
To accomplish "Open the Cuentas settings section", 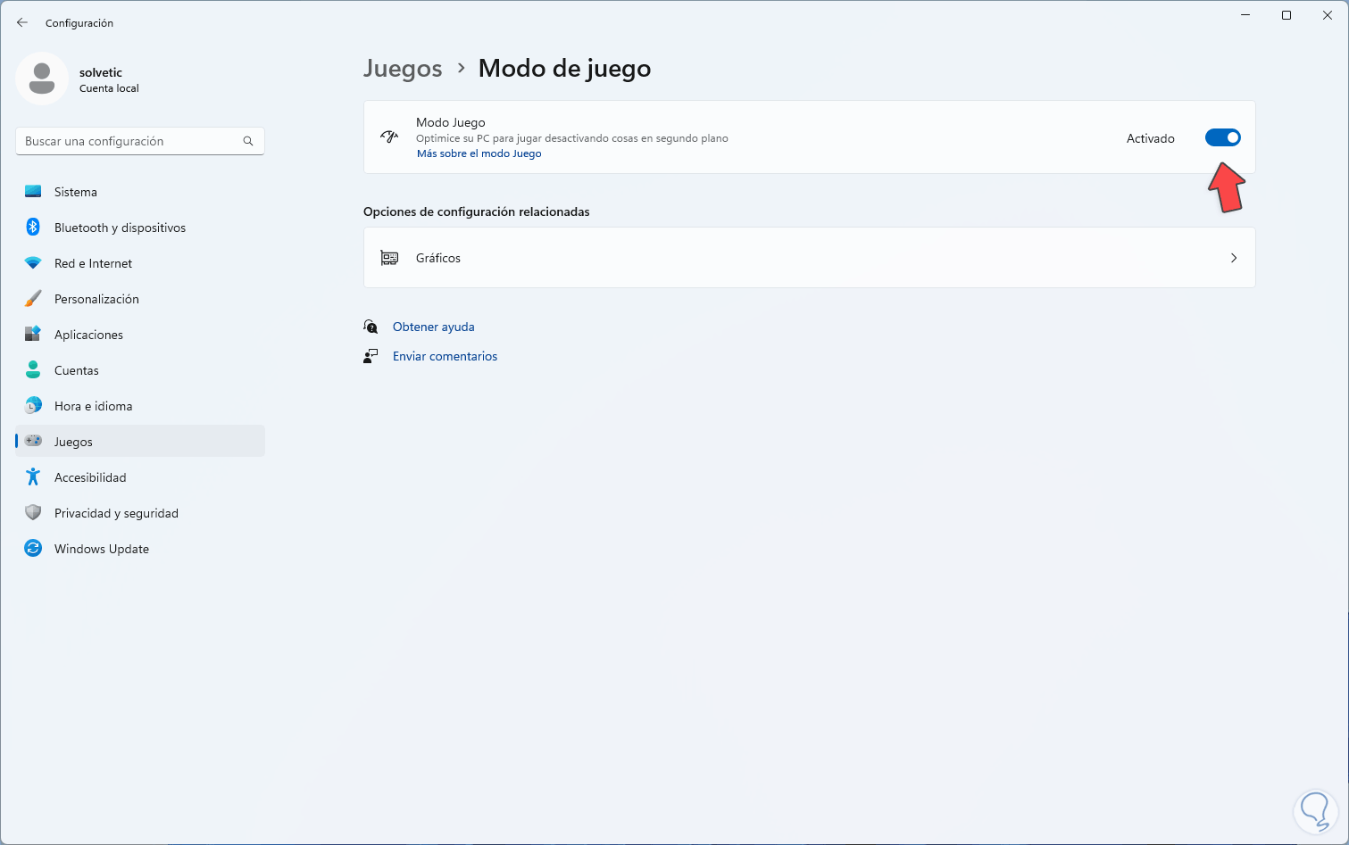I will click(x=77, y=370).
